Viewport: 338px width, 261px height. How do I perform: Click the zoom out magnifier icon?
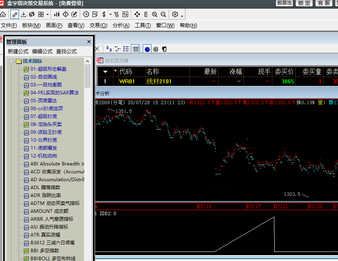(163, 15)
